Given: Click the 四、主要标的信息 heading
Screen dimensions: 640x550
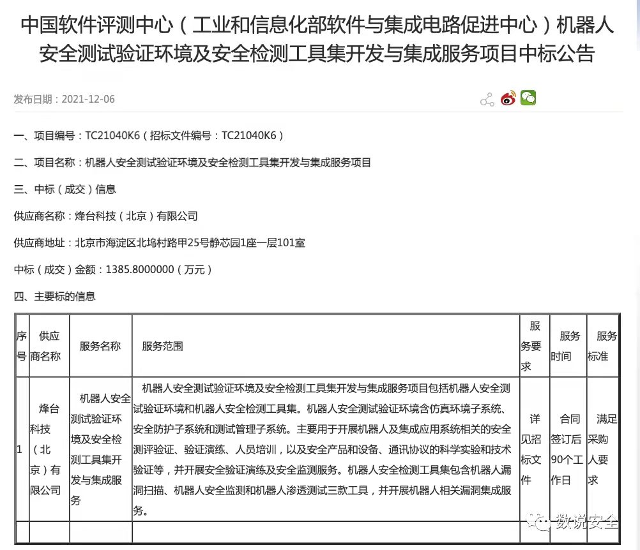Looking at the screenshot, I should click(x=55, y=297).
